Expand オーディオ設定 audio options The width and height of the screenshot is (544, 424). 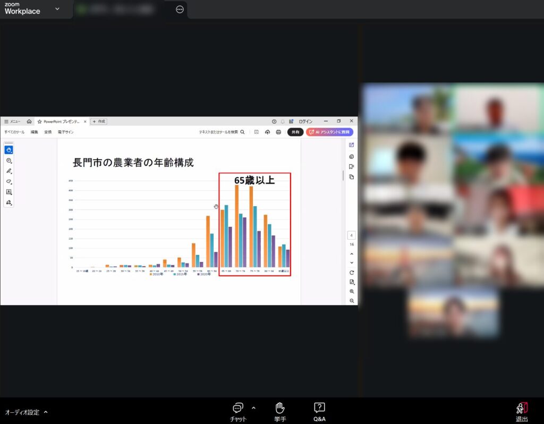click(46, 412)
